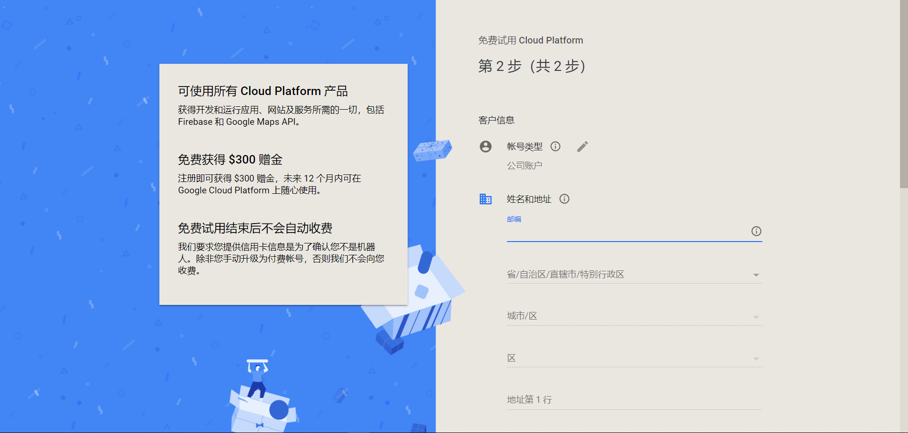This screenshot has height=433, width=908.
Task: Click the 帐号类型 label text
Action: 524,147
